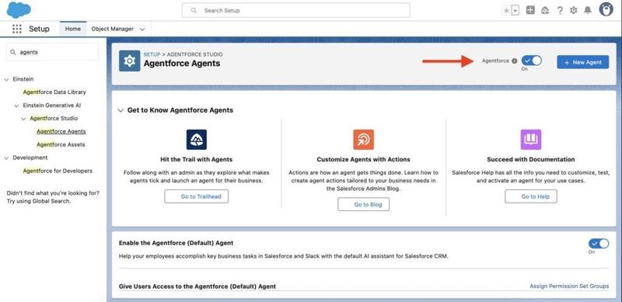The image size is (622, 302).
Task: Click the Customize Agents with Actions heading
Action: [363, 159]
